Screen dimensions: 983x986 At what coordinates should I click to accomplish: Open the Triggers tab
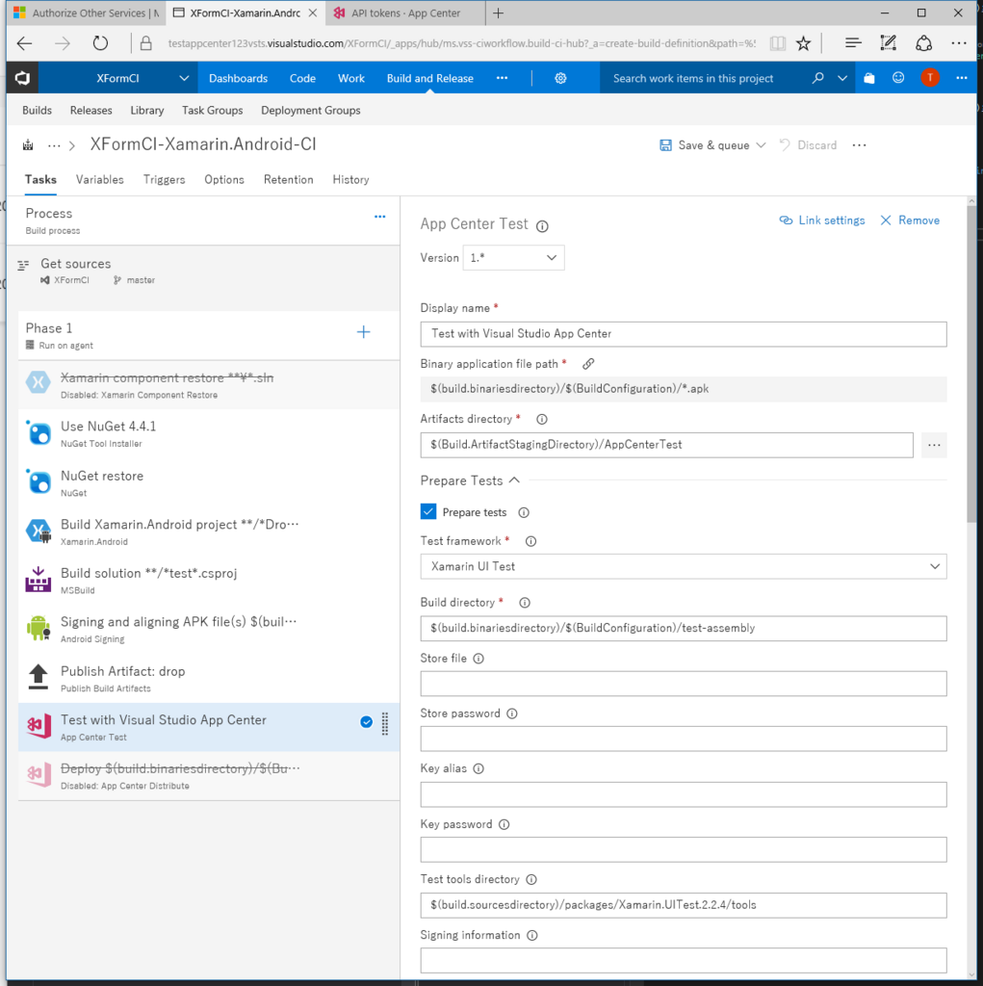(164, 180)
